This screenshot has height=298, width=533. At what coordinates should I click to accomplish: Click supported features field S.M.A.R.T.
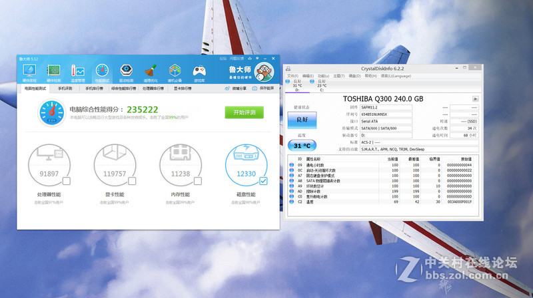click(419, 150)
